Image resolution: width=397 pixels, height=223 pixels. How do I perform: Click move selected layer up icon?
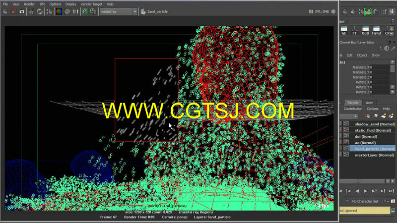[367, 116]
